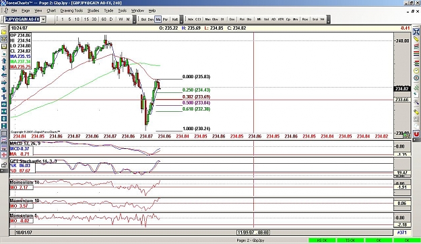
Task: Open the Studies menu
Action: pos(93,11)
